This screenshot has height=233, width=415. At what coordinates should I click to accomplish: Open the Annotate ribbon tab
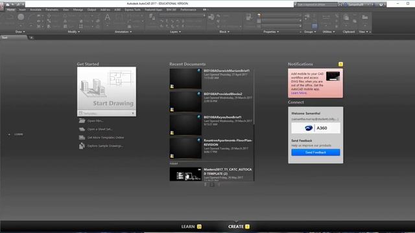pyautogui.click(x=36, y=10)
